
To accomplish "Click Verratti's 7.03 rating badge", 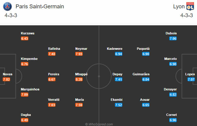I will coord(52,105).
